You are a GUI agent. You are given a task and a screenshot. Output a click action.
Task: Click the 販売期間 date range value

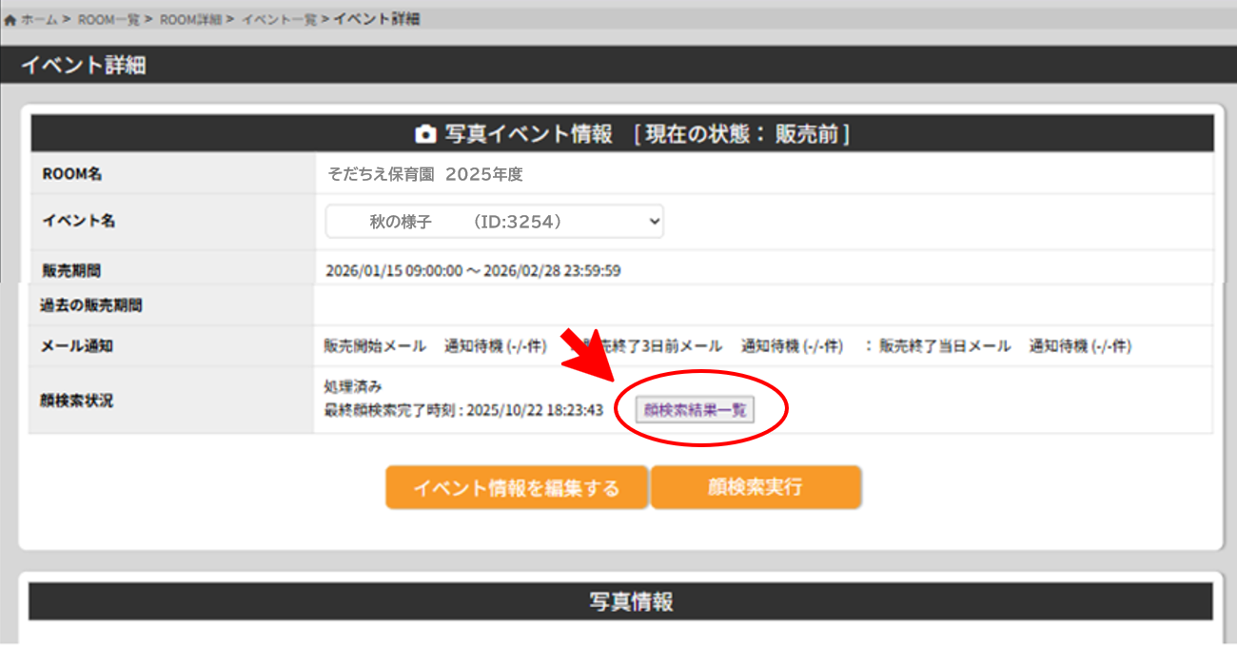(x=473, y=271)
